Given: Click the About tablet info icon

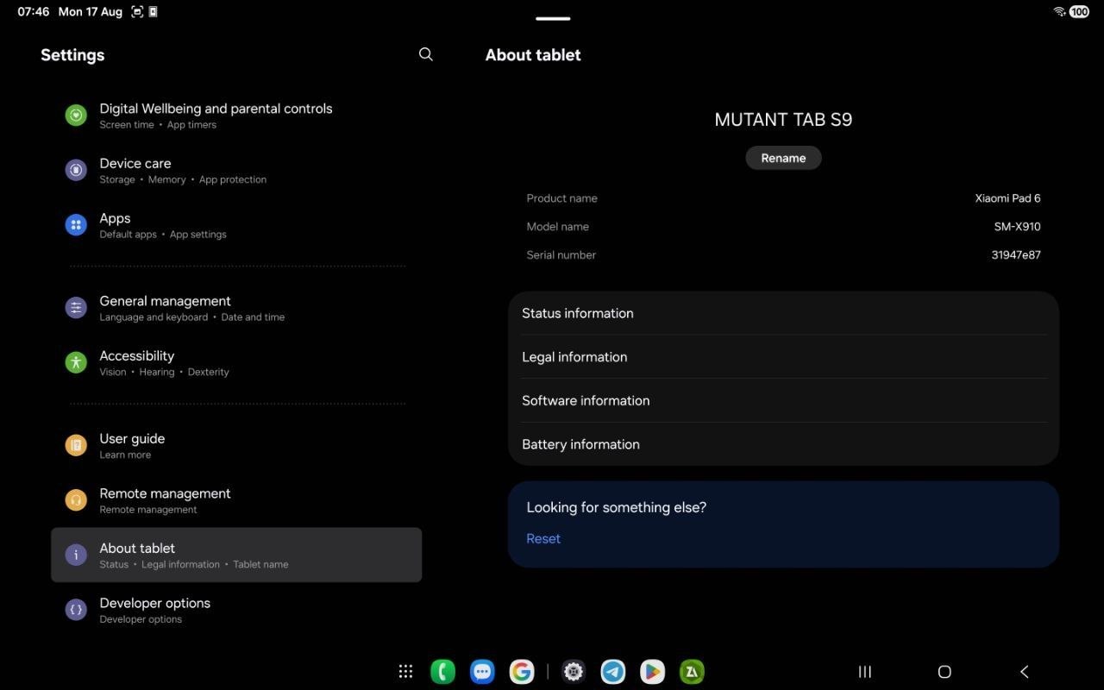Looking at the screenshot, I should click(76, 555).
